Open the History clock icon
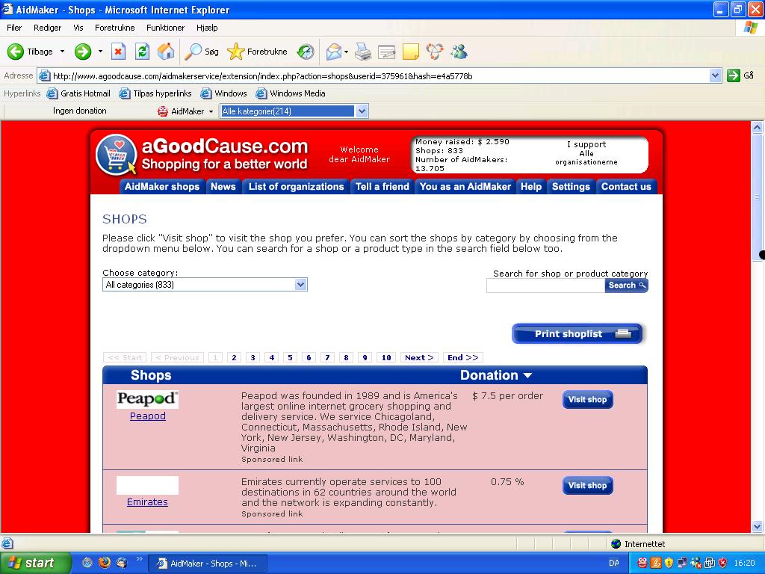The width and height of the screenshot is (765, 574). tap(306, 52)
